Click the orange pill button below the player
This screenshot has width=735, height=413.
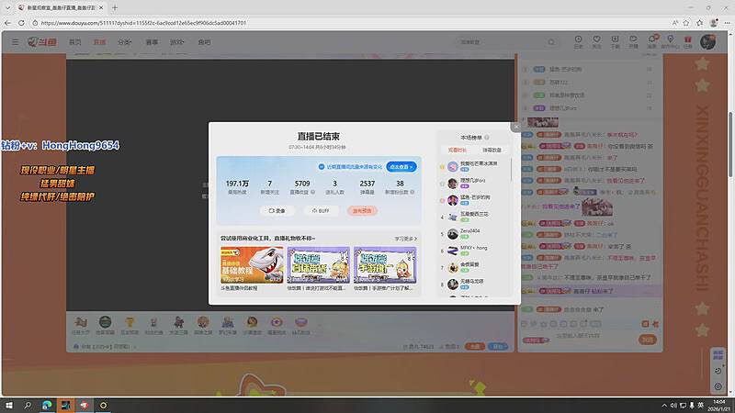pyautogui.click(x=475, y=347)
